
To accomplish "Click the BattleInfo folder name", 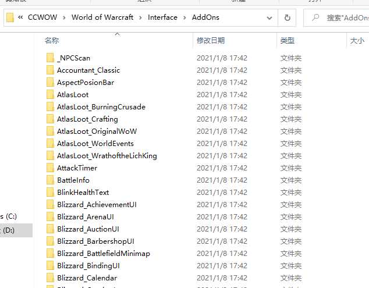I will (73, 180).
